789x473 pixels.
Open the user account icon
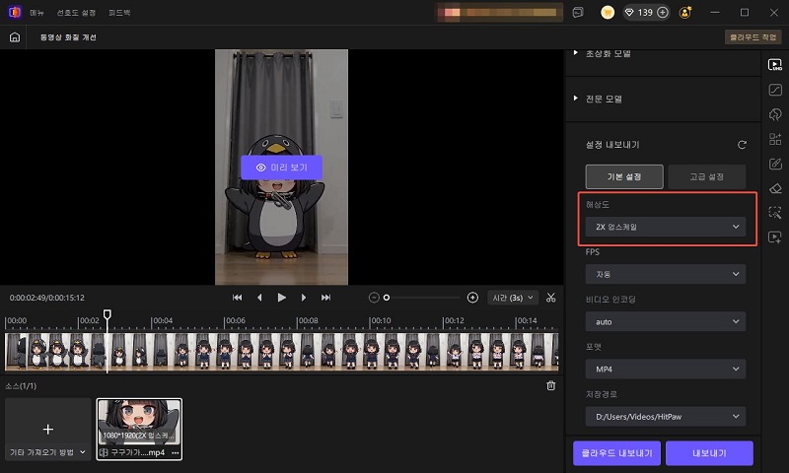pos(685,13)
